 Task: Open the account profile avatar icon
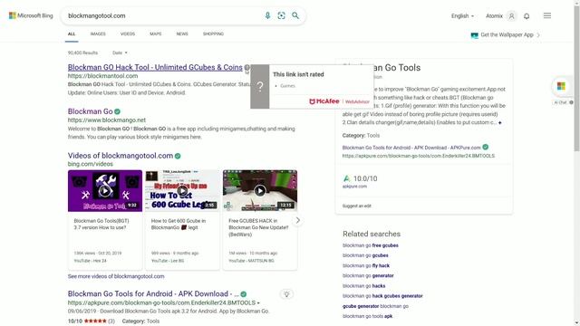512,16
